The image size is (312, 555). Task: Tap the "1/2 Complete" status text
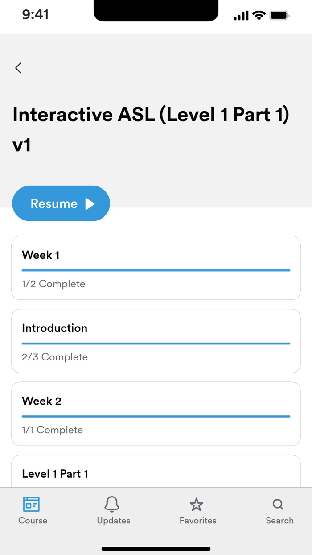[53, 284]
